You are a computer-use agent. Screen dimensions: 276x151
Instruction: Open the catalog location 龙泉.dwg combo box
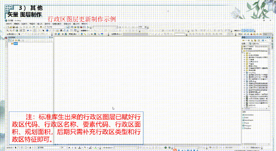point(260,43)
